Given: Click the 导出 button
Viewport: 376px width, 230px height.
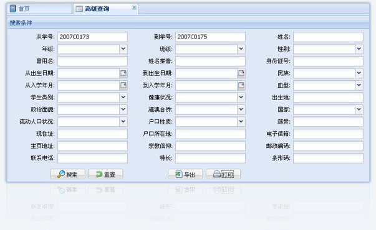Looking at the screenshot, I should [185, 174].
